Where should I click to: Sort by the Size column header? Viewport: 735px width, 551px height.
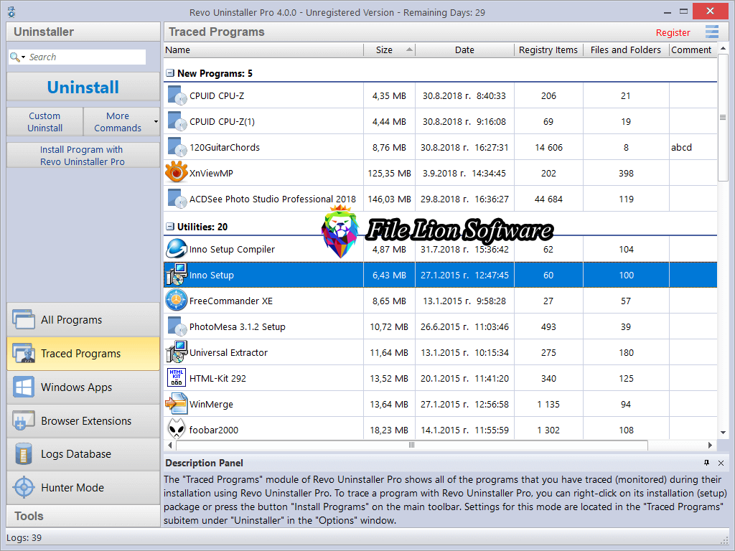point(389,50)
